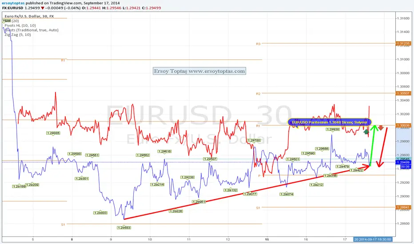Click the 1.28961 pivot value label
The image size is (414, 244).
[x=199, y=202]
